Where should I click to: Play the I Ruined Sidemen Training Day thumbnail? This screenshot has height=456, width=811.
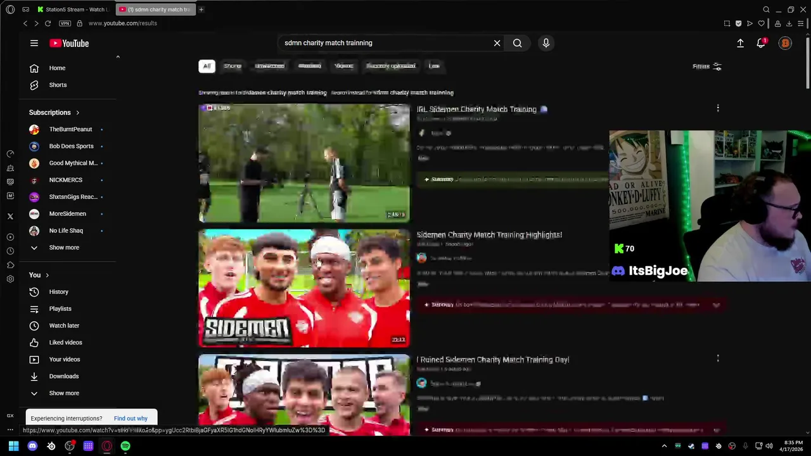(x=304, y=395)
